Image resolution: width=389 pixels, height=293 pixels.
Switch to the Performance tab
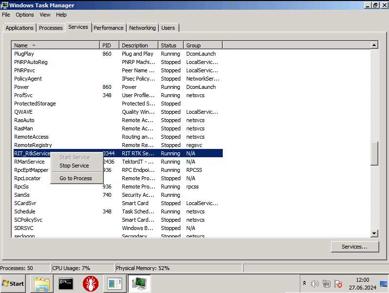(x=109, y=28)
